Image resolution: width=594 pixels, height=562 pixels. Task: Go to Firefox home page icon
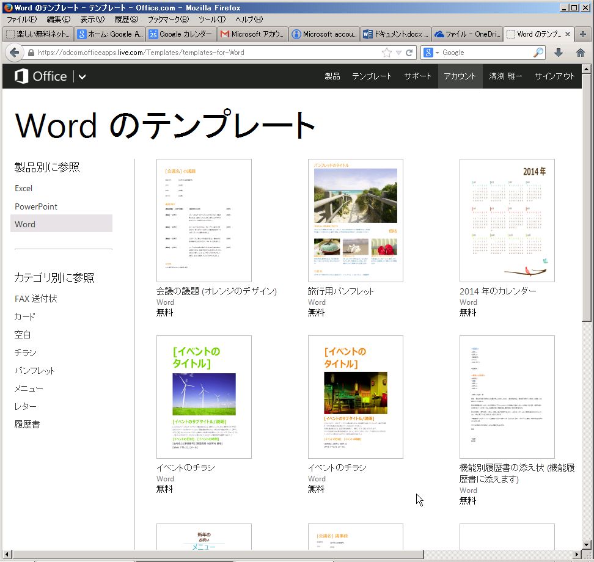(581, 53)
